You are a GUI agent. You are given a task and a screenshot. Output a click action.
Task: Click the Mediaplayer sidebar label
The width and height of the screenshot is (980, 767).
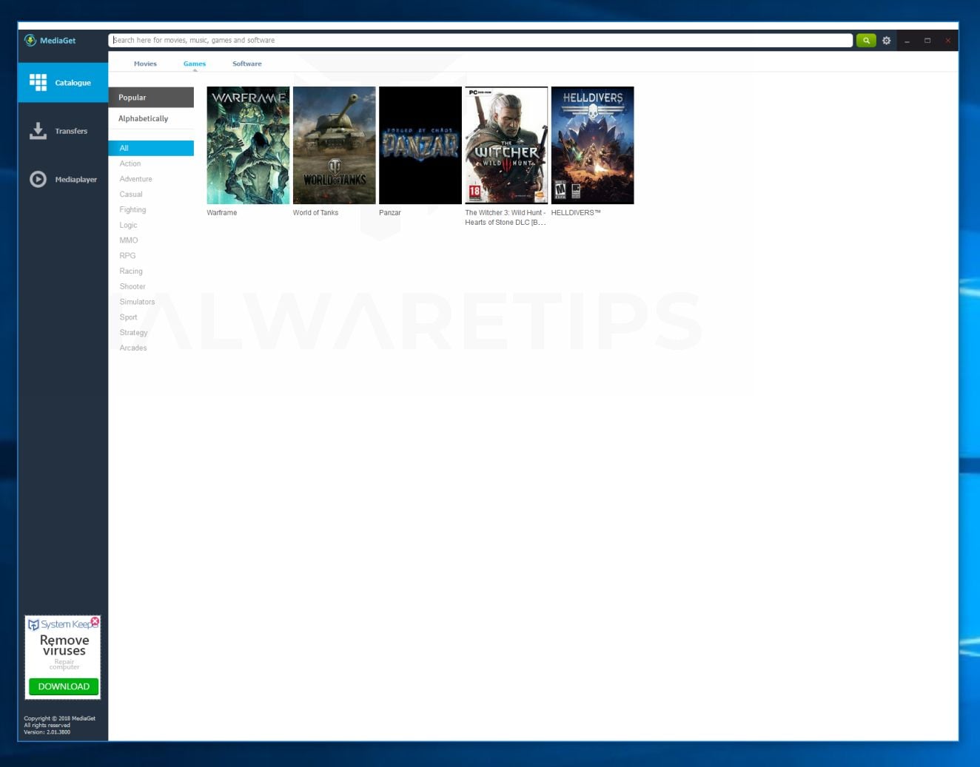[x=76, y=180]
